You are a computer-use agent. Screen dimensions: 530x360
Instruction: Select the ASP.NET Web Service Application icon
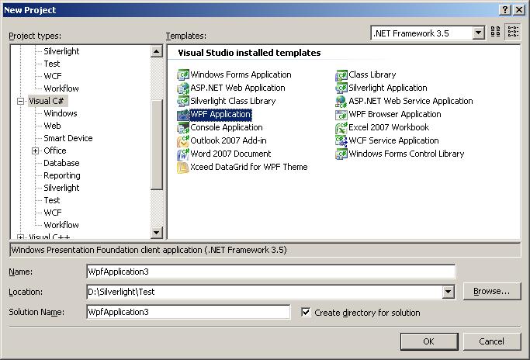point(341,101)
